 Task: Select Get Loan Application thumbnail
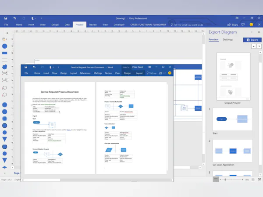click(232, 151)
